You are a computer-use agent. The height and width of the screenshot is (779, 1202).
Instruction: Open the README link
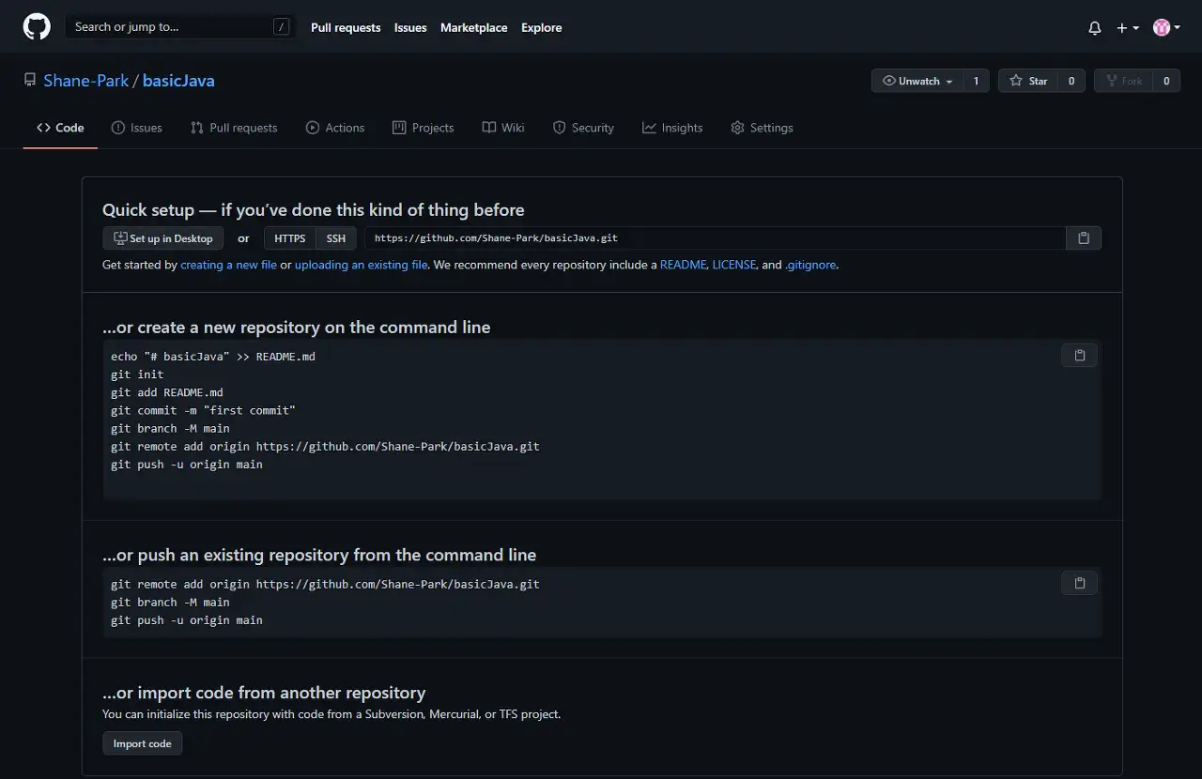(x=683, y=265)
